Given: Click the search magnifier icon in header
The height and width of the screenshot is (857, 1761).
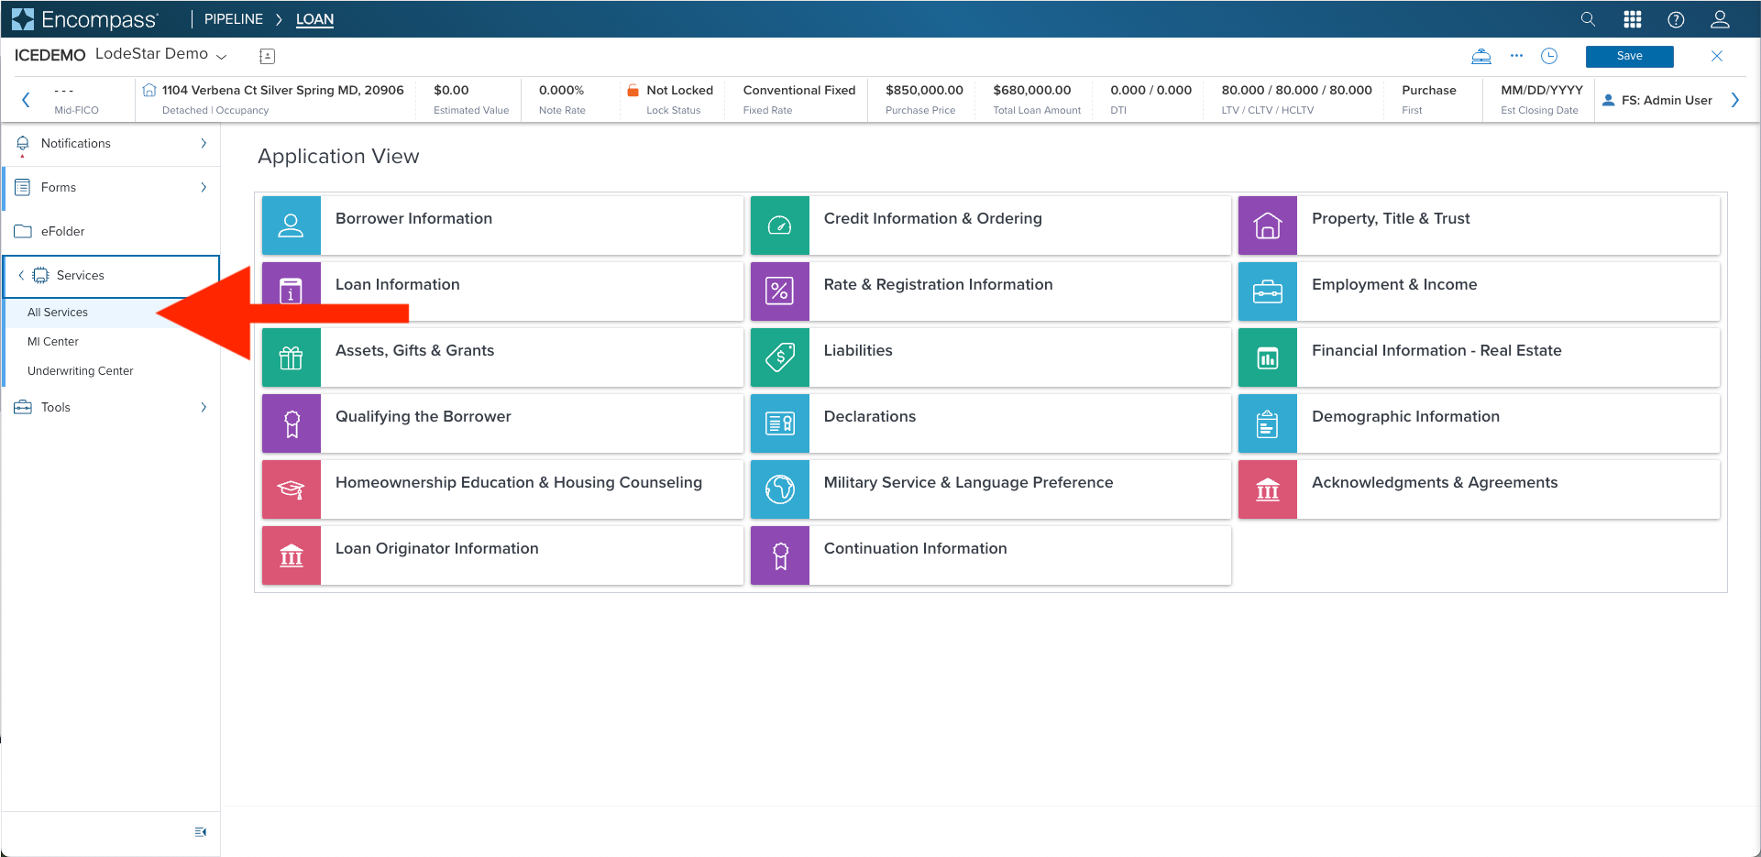Looking at the screenshot, I should (1588, 19).
